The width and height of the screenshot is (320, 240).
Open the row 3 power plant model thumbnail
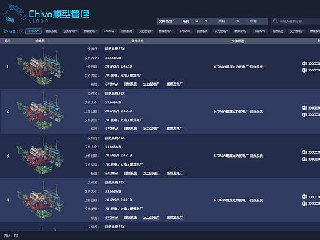(40, 156)
